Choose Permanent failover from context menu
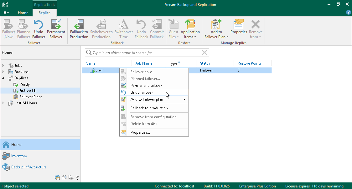352x189 pixels. tap(154, 86)
